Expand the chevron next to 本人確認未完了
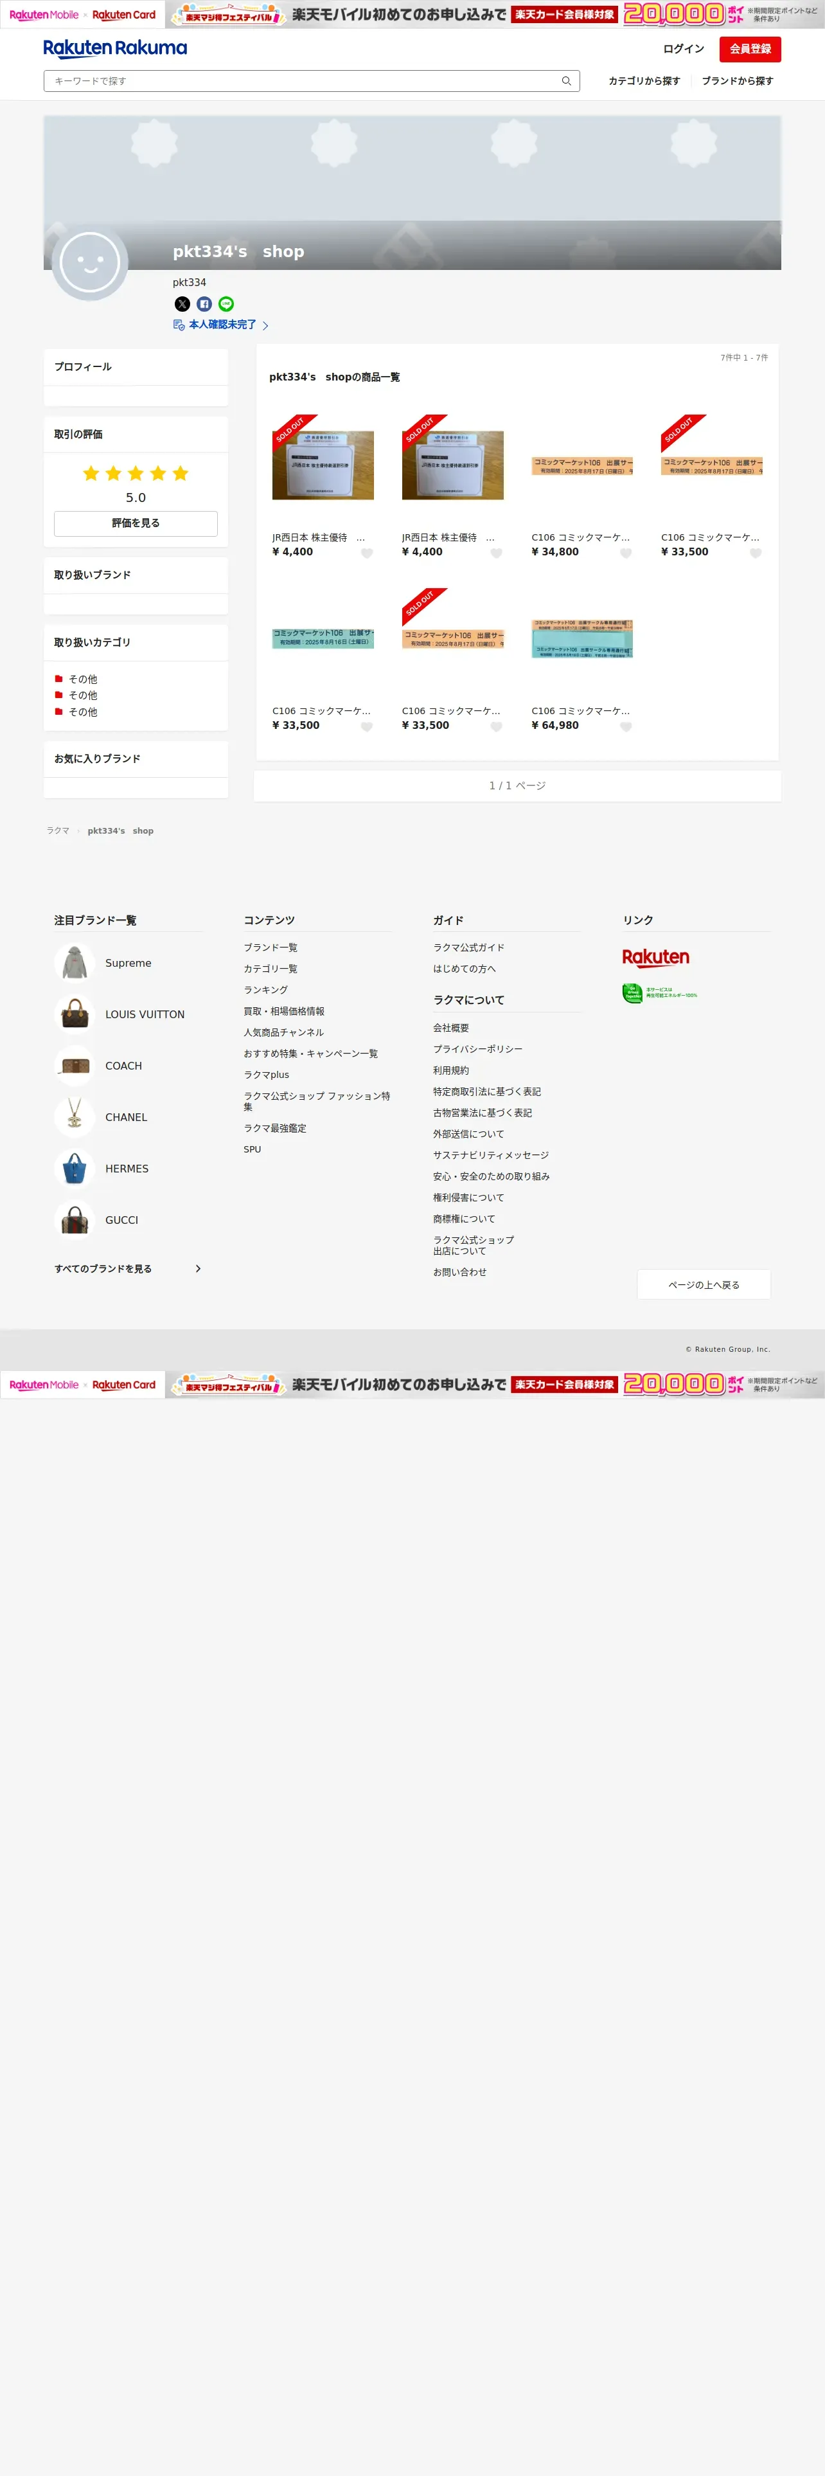825x2476 pixels. [x=265, y=326]
